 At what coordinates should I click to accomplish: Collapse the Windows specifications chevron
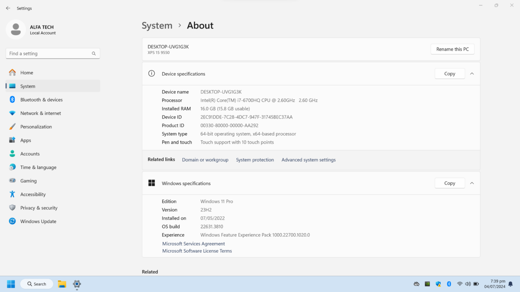pos(472,183)
